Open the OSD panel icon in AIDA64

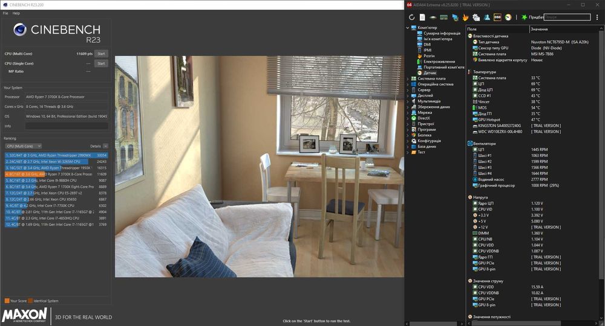[497, 18]
